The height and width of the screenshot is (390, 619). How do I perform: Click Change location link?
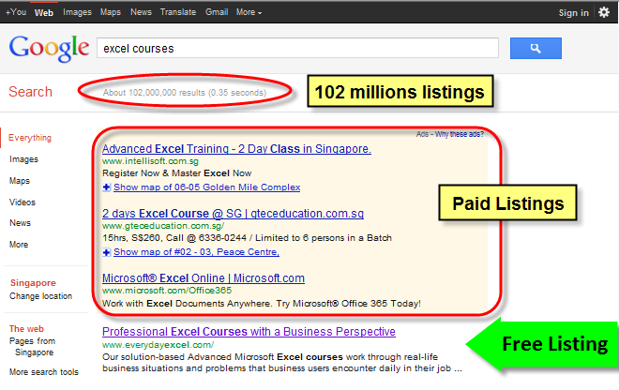[x=40, y=296]
